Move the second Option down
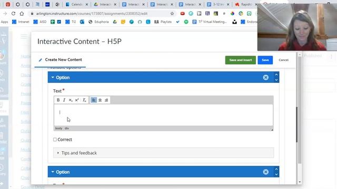The height and width of the screenshot is (189, 337). point(276,174)
